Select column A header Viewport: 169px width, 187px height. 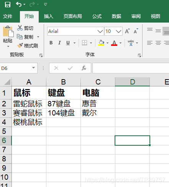click(29, 82)
